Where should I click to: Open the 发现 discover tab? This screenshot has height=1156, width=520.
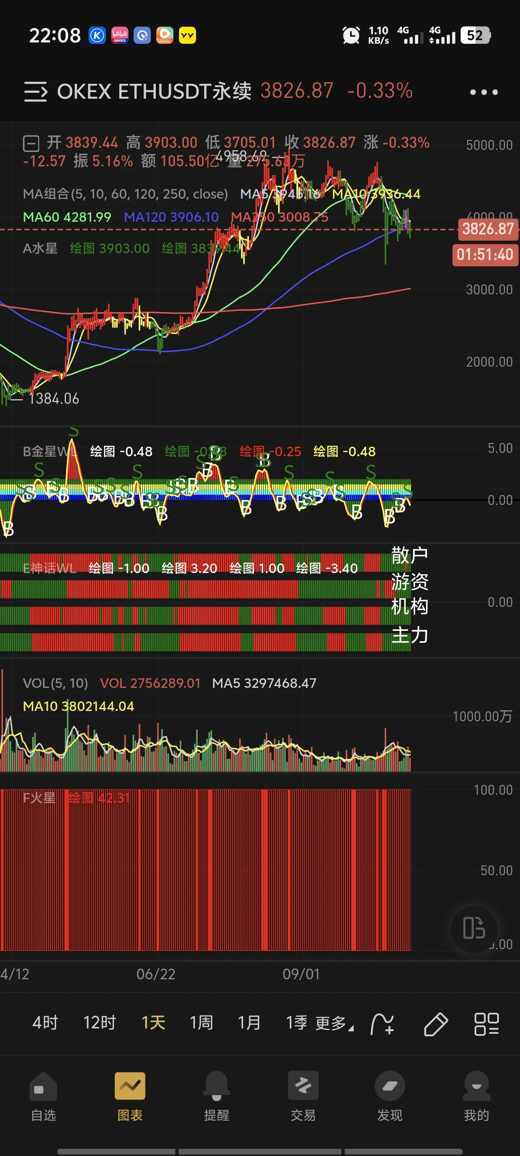pos(390,1096)
